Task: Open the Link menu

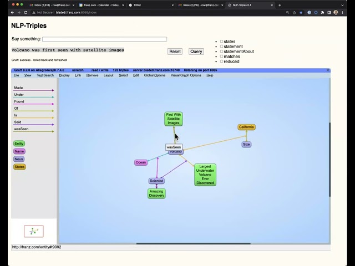Action: coord(78,75)
